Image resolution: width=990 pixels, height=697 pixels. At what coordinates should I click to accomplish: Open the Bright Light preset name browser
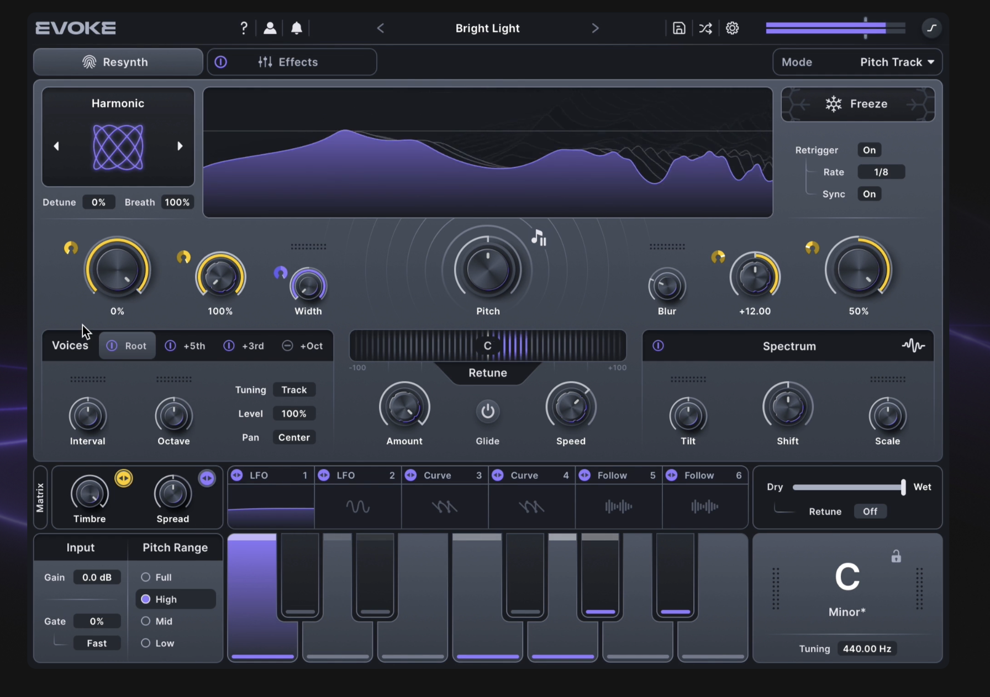coord(487,28)
